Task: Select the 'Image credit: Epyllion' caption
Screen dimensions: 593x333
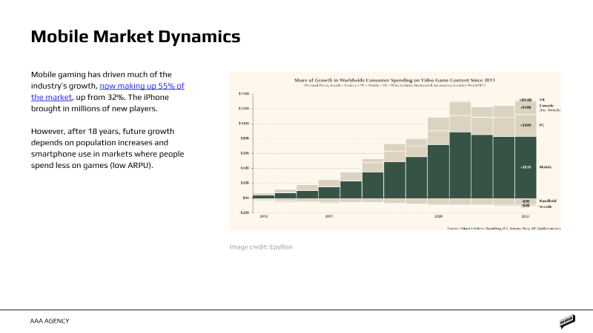Action: (261, 246)
